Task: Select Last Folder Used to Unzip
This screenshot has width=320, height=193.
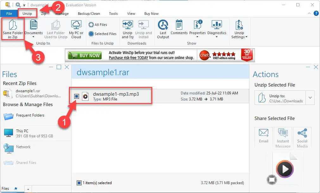Action: (56, 29)
